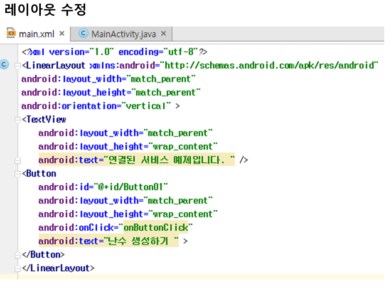The image size is (392, 294).
Task: Click the highlighted "연결된 서비스 예제입니다." text value
Action: pyautogui.click(x=169, y=160)
